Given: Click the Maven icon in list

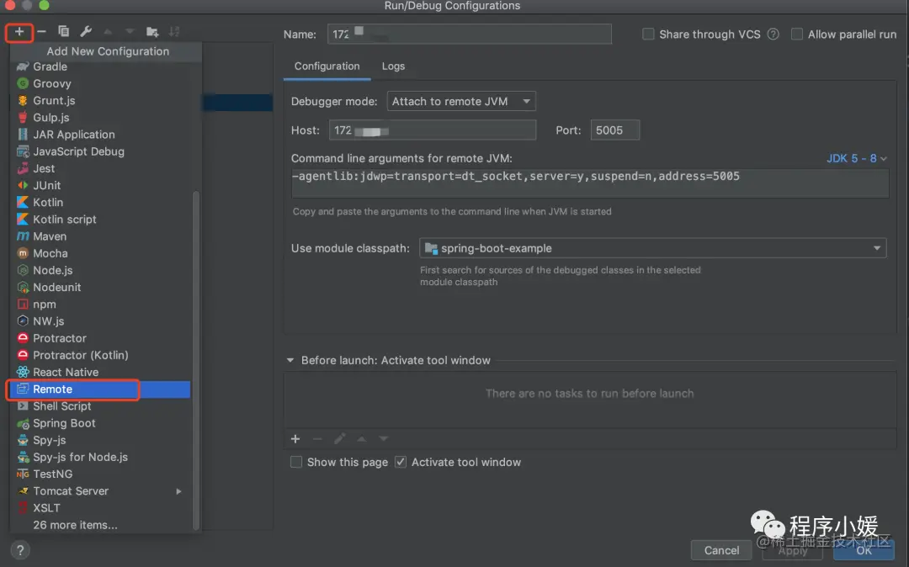Looking at the screenshot, I should pyautogui.click(x=23, y=236).
